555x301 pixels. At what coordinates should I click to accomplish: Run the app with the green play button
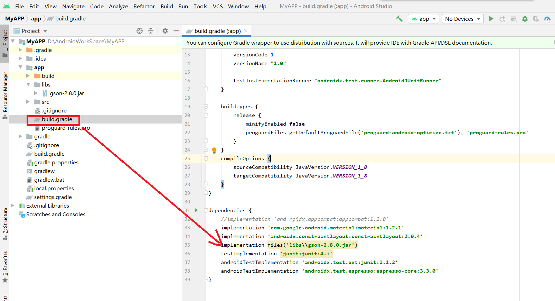(x=491, y=19)
